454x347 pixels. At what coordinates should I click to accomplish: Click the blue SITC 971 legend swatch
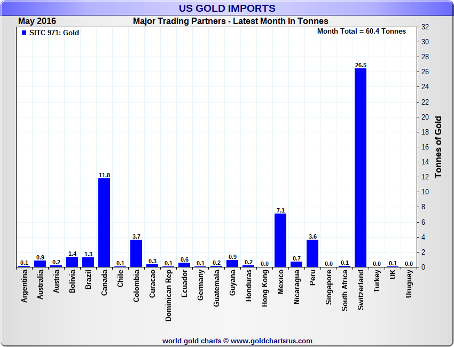coord(24,33)
